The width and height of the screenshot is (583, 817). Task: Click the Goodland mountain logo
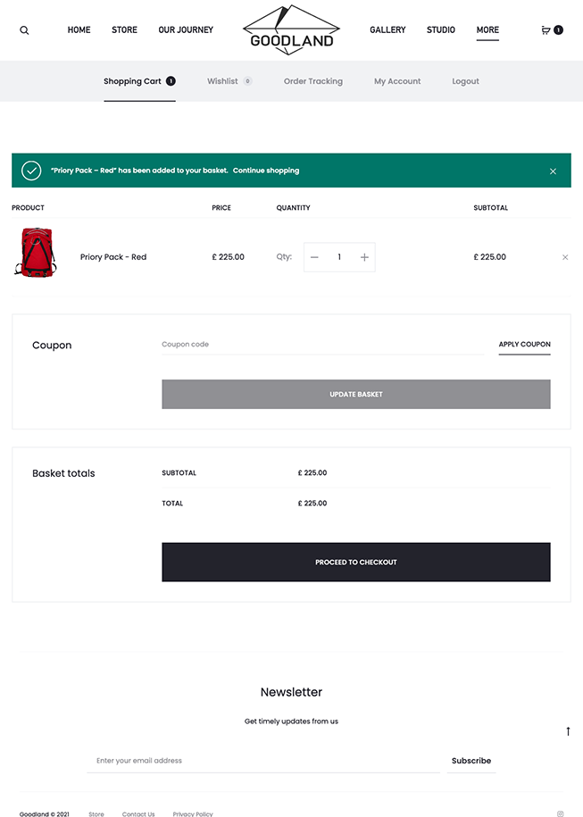(x=291, y=30)
